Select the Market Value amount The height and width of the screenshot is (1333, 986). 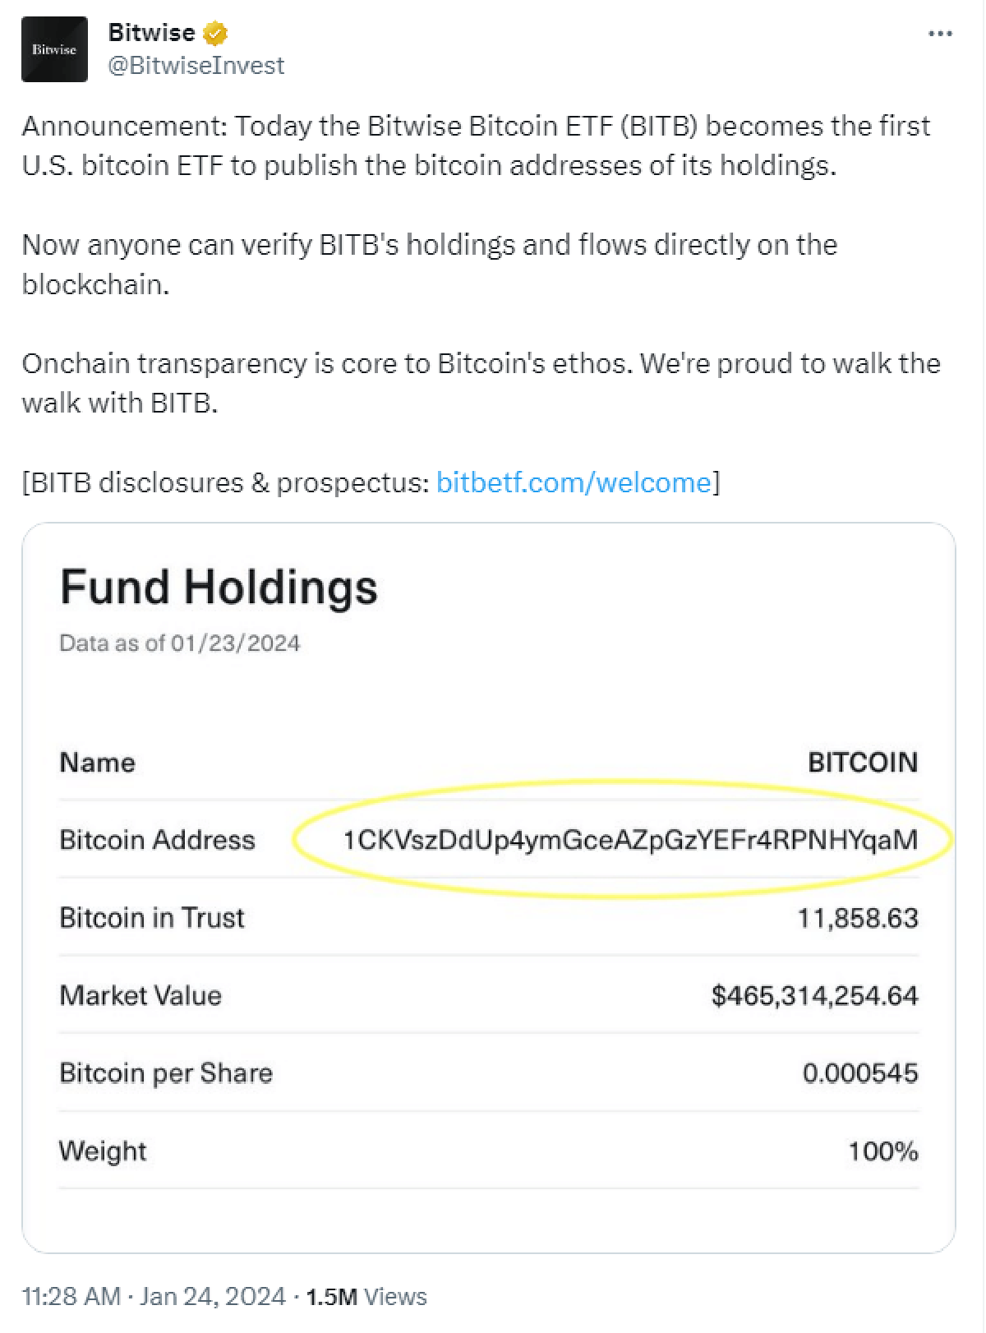817,995
